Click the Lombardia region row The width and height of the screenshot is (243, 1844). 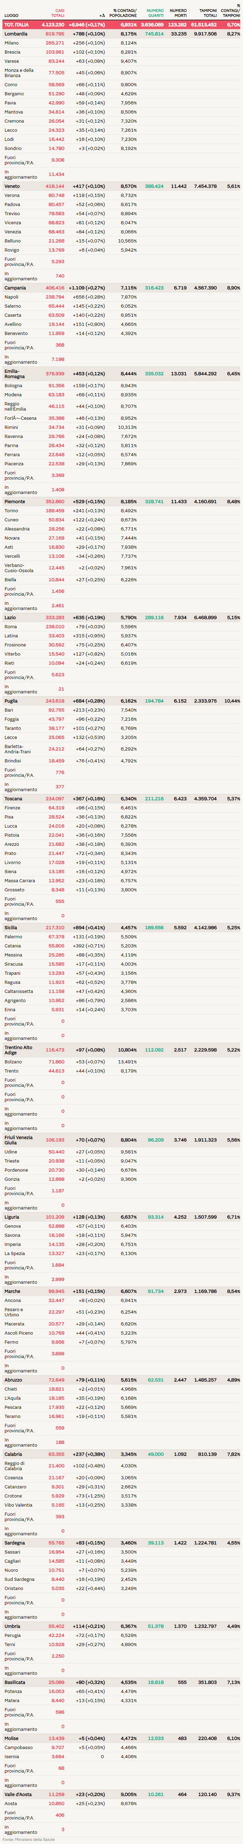pyautogui.click(x=16, y=34)
